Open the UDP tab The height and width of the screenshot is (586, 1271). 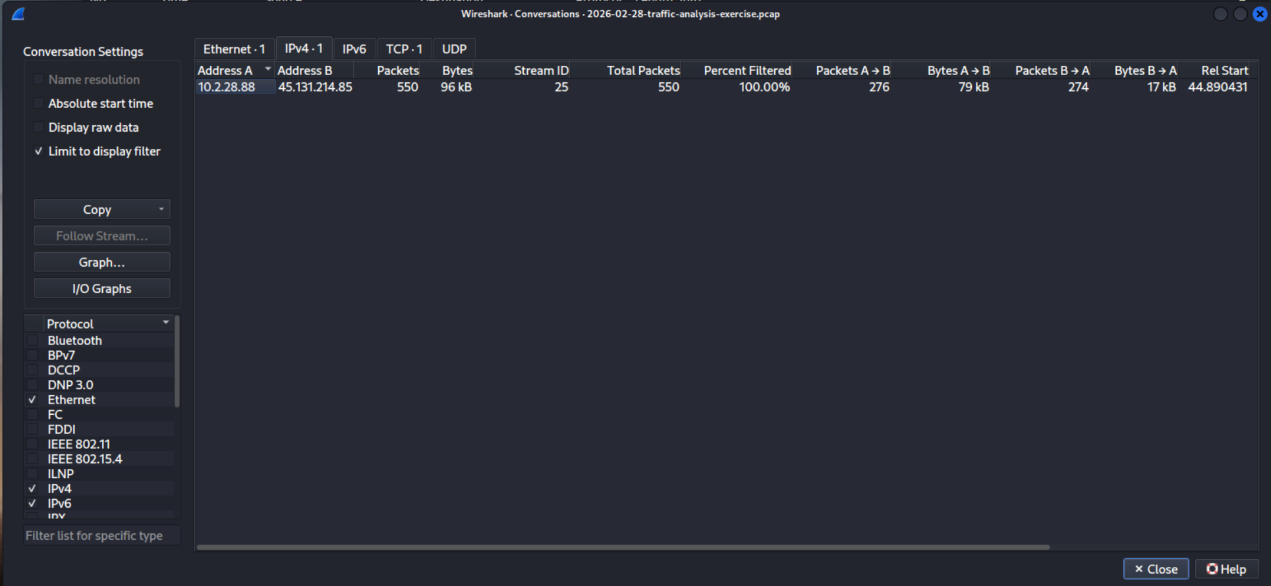coord(454,49)
